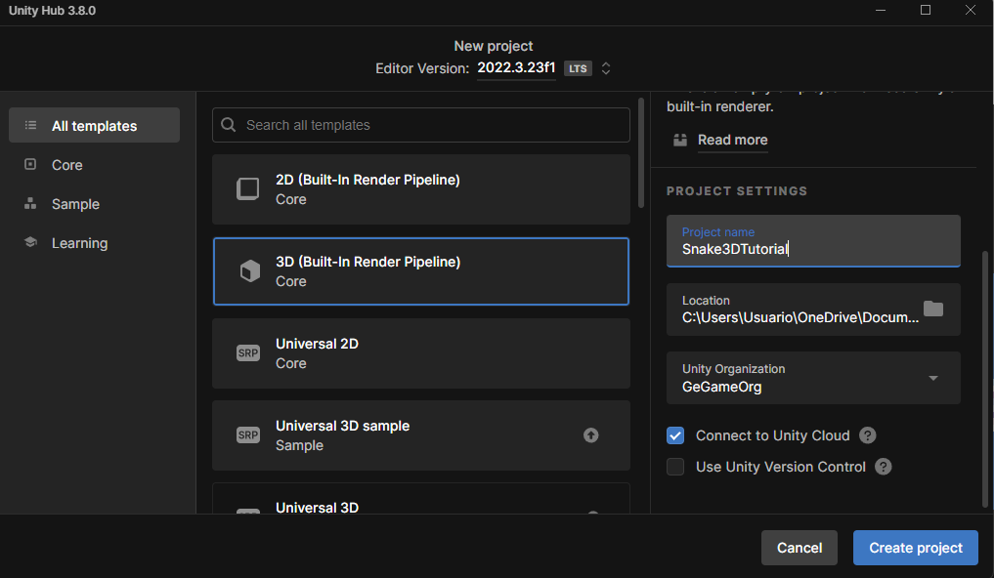This screenshot has height=578, width=994.
Task: Click the Editor Version 2022.3.23f1 value
Action: point(516,67)
